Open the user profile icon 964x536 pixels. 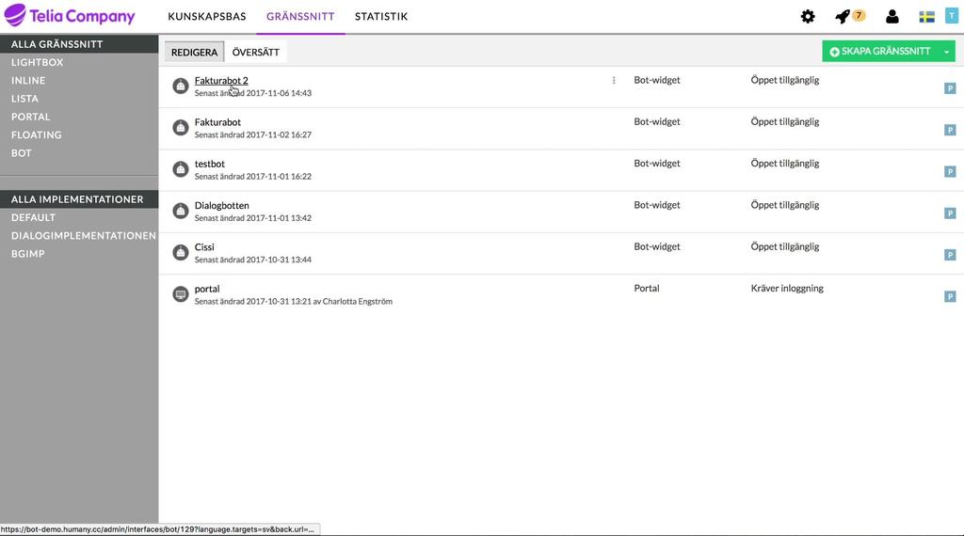point(892,17)
